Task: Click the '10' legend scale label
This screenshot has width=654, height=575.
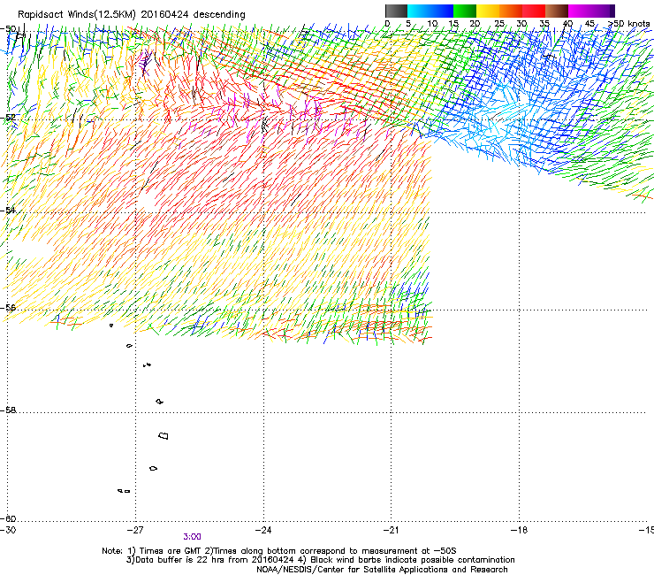Action: point(432,24)
